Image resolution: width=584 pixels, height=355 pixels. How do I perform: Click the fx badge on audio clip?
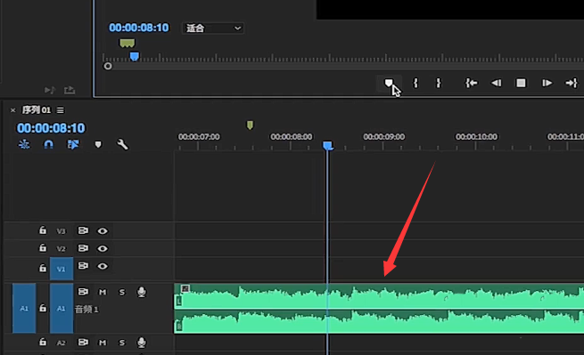(185, 288)
